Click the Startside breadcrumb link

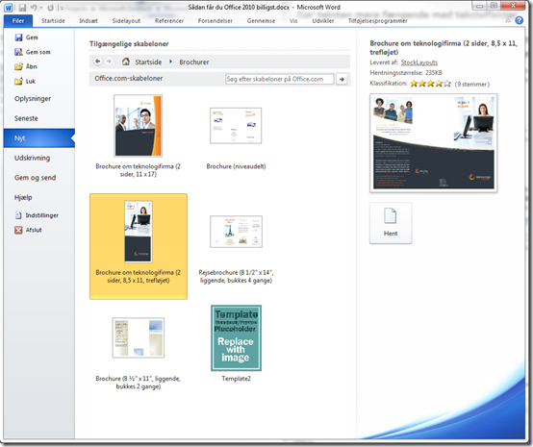pyautogui.click(x=148, y=62)
